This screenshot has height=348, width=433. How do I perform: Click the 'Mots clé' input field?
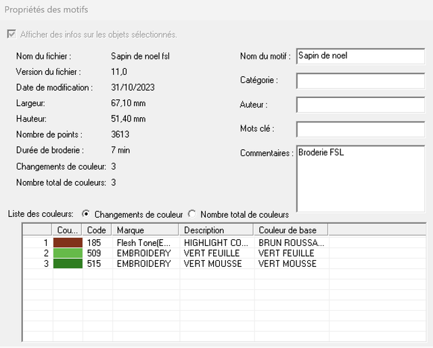click(359, 129)
